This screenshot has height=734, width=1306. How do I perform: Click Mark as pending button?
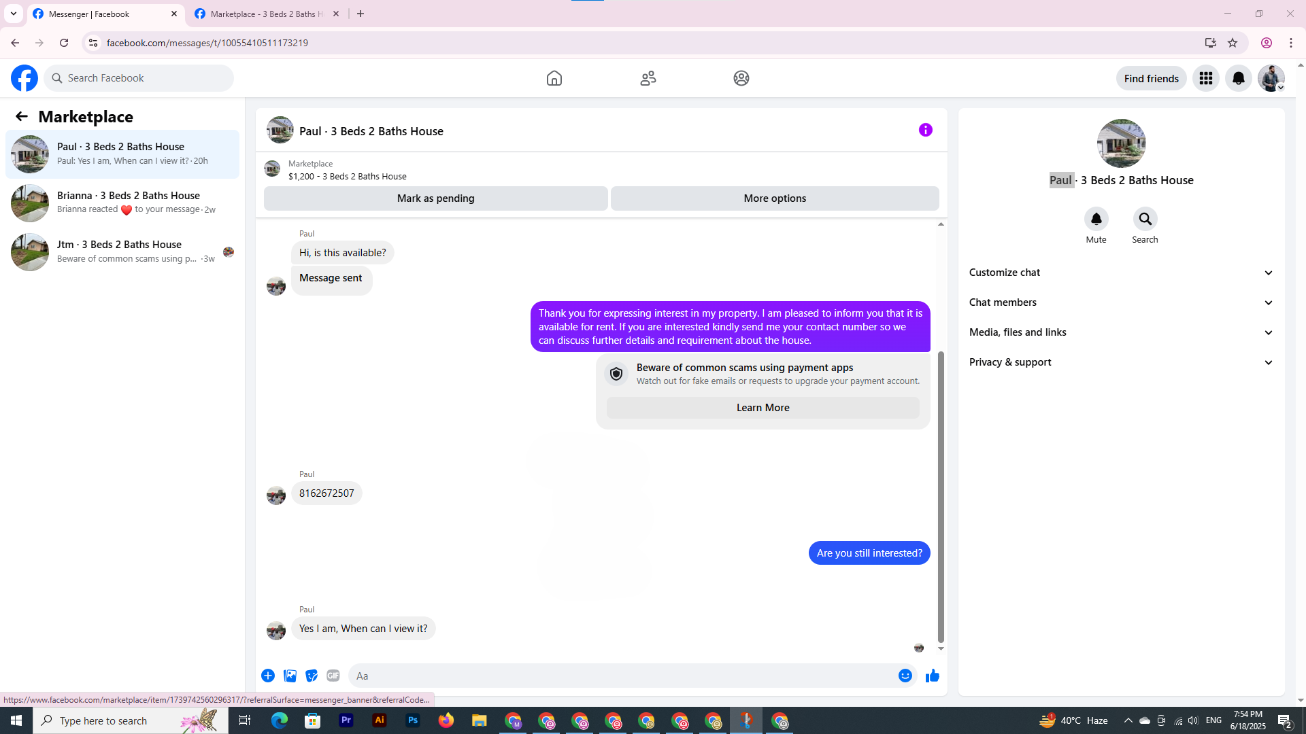436,198
